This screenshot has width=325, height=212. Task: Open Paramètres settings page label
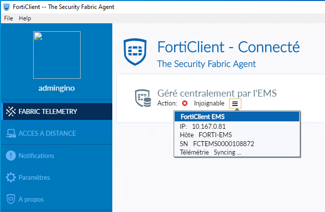(x=34, y=177)
